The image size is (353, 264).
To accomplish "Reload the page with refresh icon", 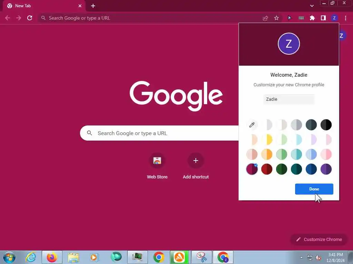I will pyautogui.click(x=30, y=18).
